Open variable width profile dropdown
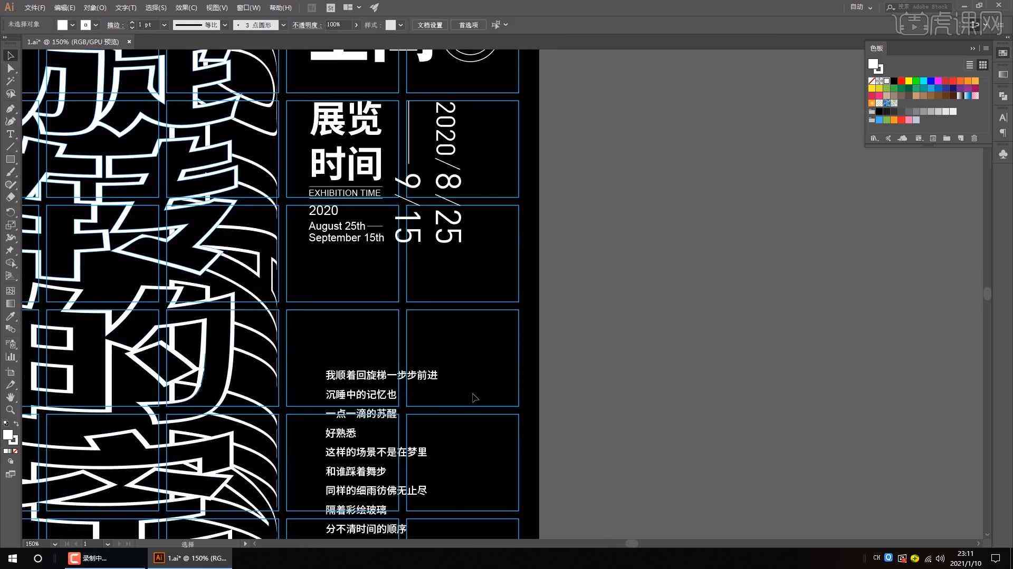 click(x=225, y=25)
